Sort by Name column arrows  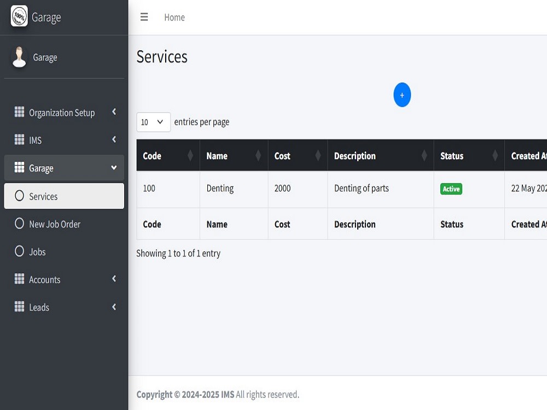(258, 155)
